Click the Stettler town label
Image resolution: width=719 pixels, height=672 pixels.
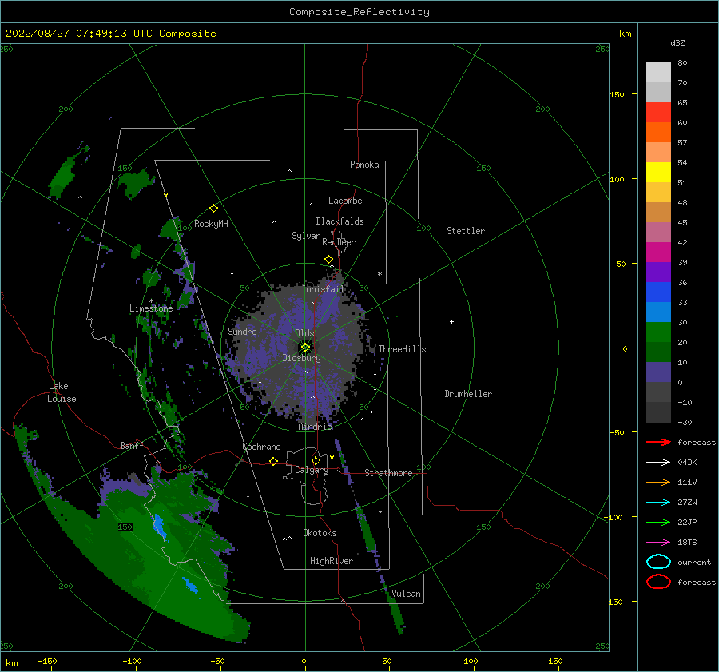[466, 231]
